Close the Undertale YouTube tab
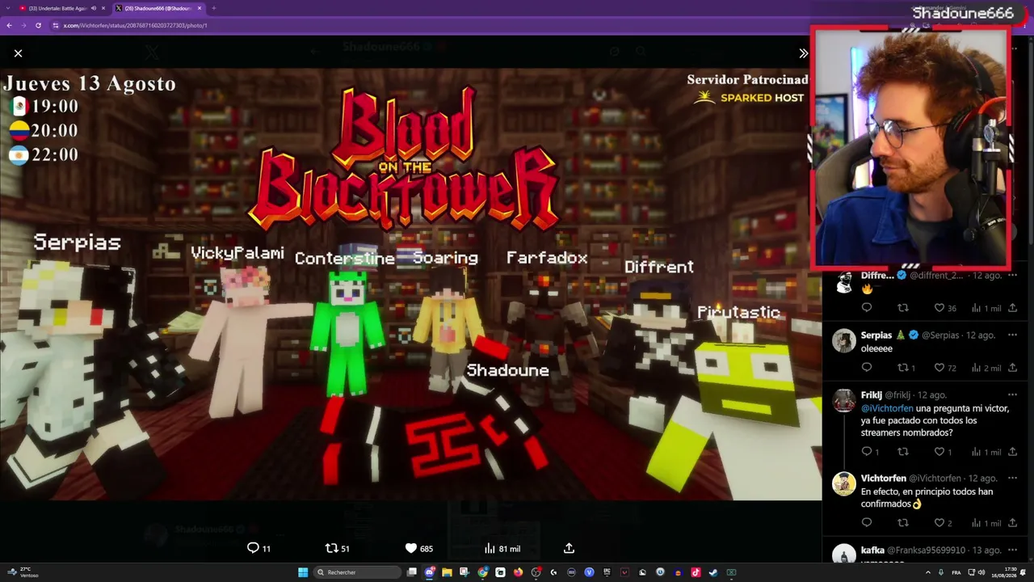The height and width of the screenshot is (582, 1034). pos(103,8)
